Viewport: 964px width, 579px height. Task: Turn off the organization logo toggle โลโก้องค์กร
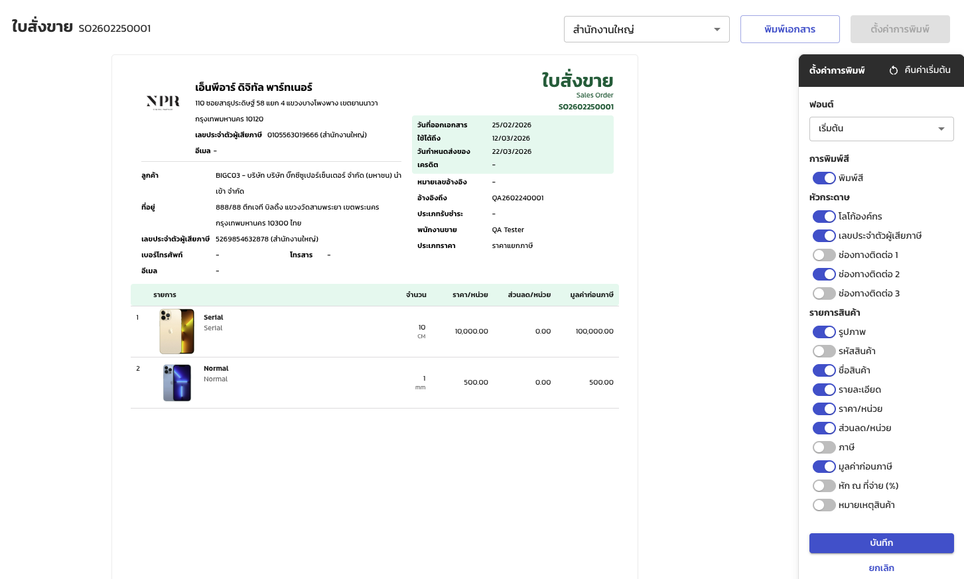click(824, 216)
